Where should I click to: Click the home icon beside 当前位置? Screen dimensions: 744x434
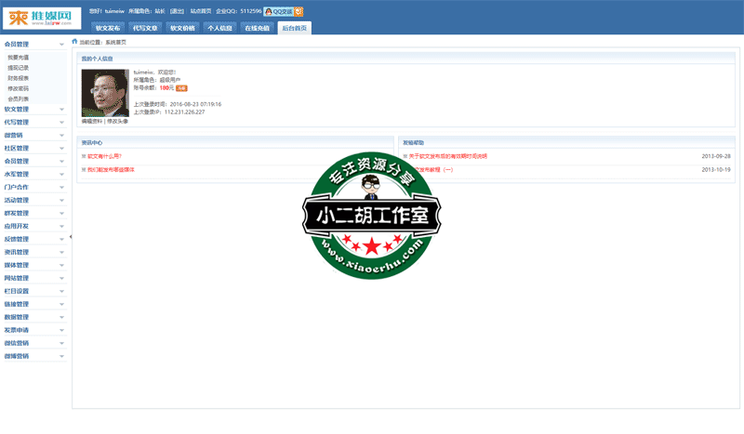pos(74,42)
